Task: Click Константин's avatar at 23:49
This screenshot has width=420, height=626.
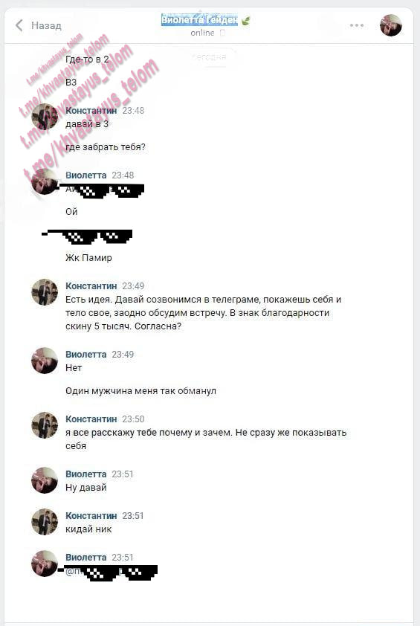Action: 45,292
